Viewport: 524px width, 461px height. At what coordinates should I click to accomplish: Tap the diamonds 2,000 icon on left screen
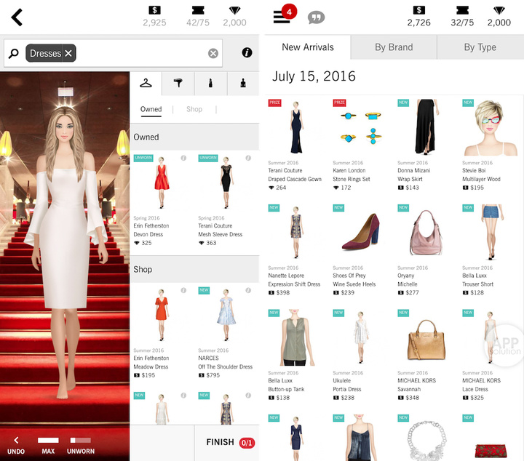[234, 10]
